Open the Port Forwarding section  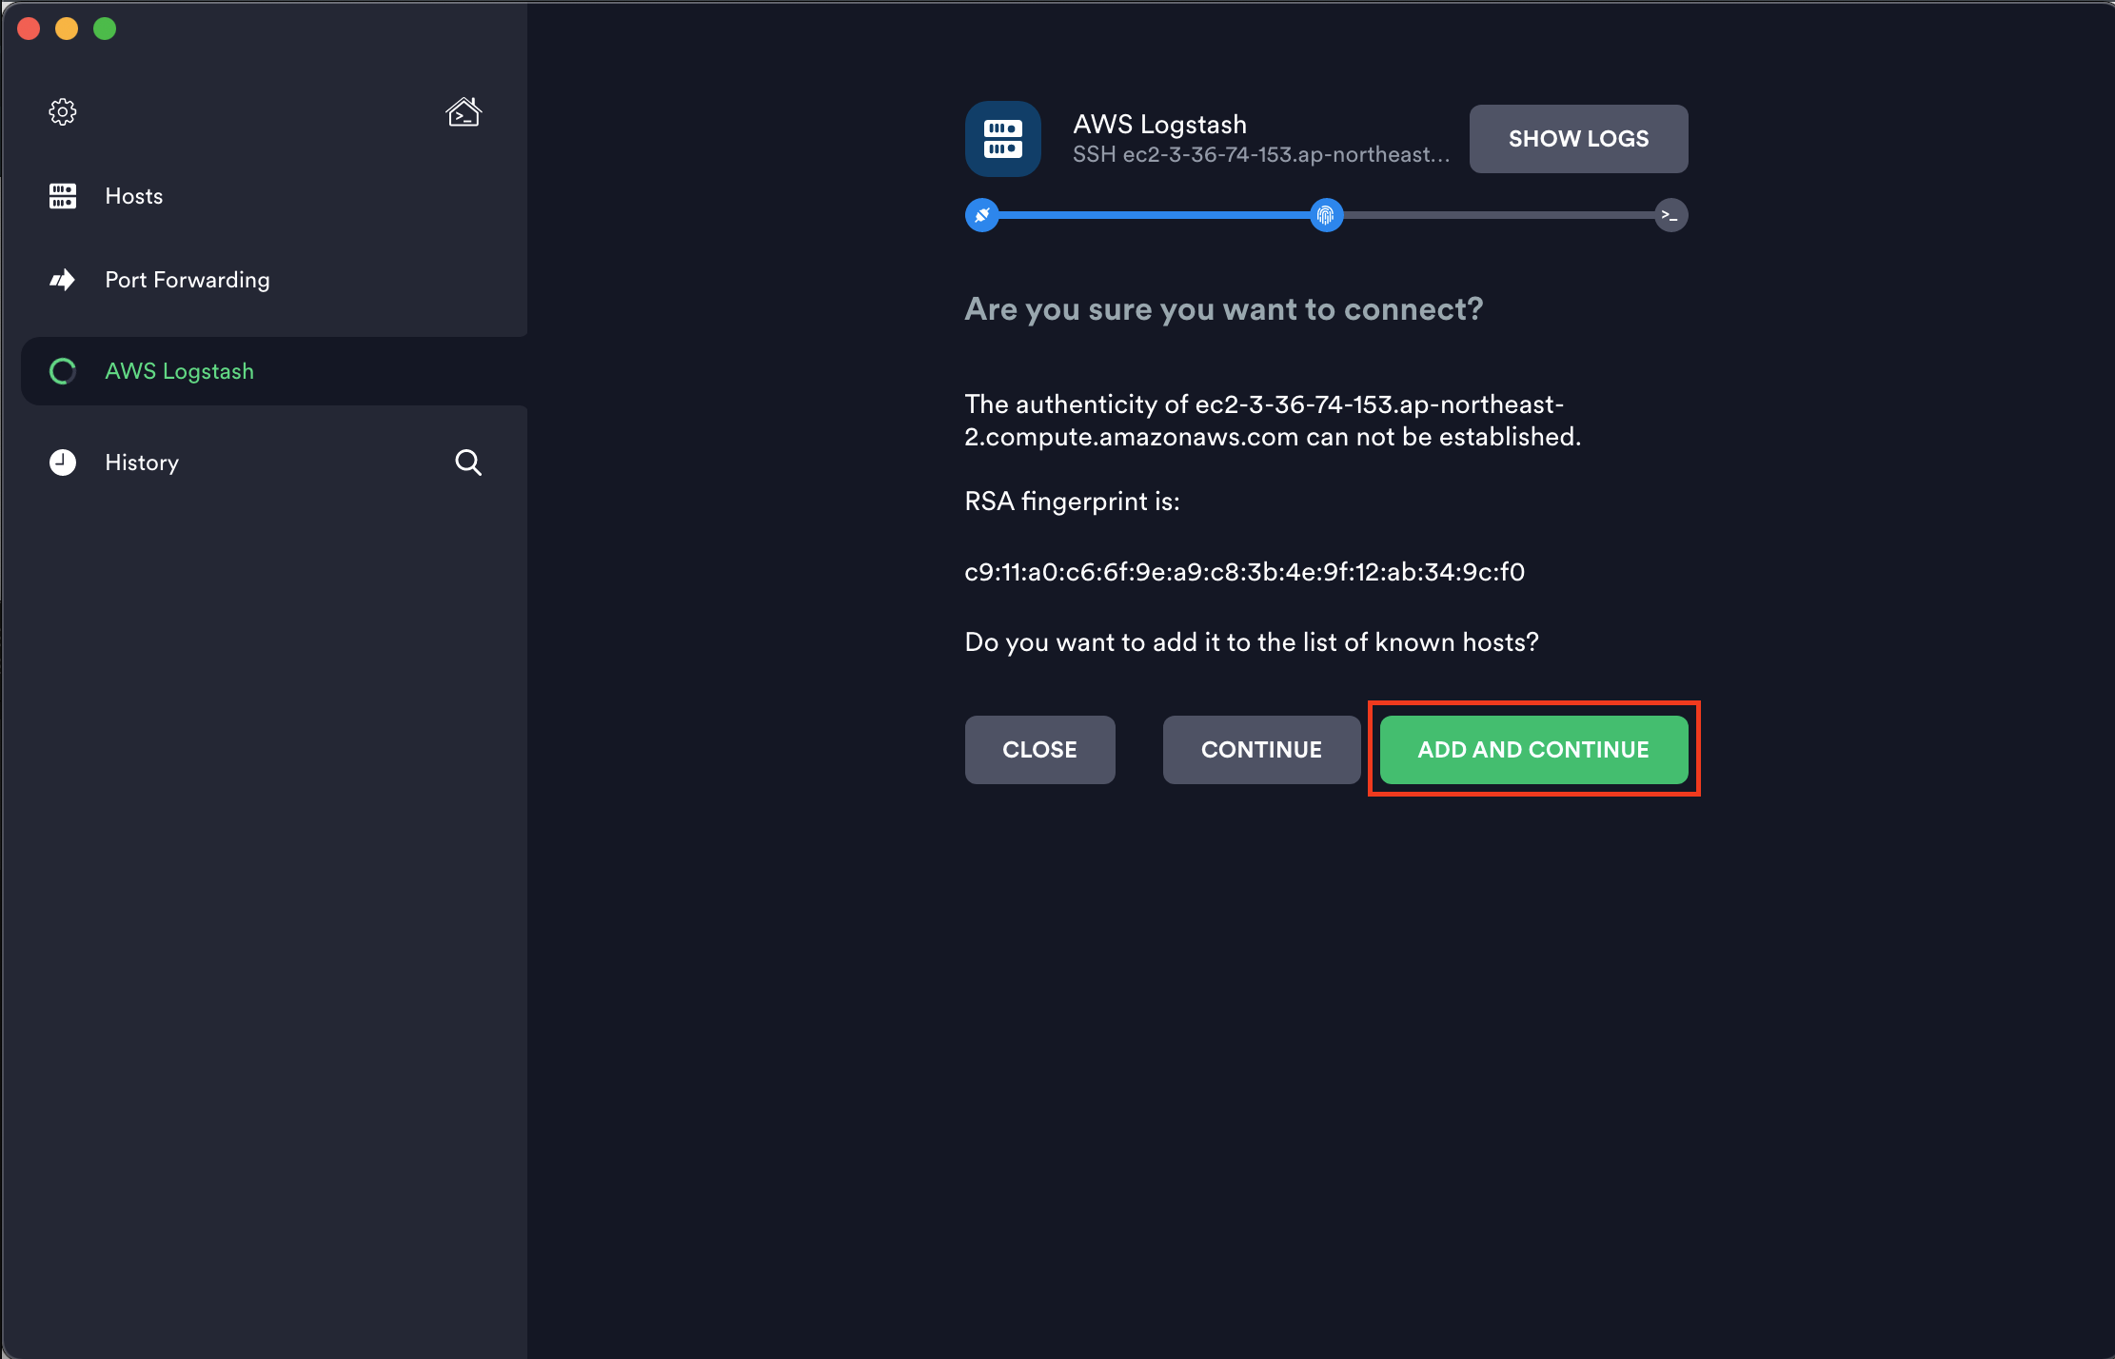point(188,280)
